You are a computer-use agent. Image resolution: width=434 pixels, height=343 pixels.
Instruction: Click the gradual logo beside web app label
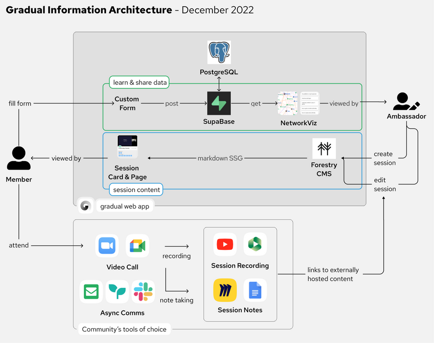(85, 206)
